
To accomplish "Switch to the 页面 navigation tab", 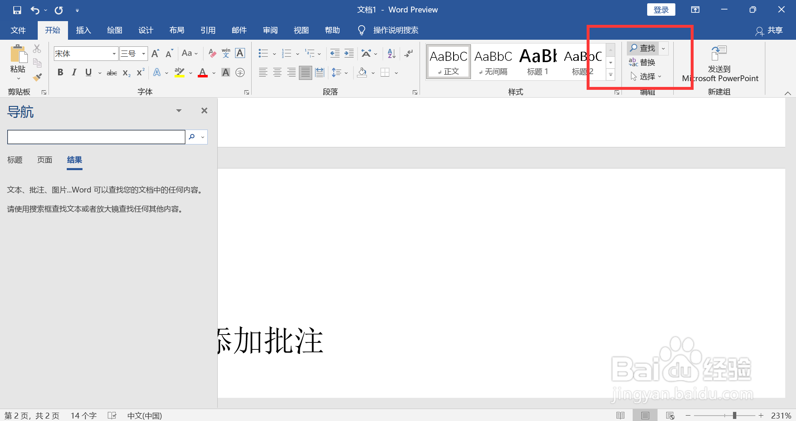I will pyautogui.click(x=45, y=160).
